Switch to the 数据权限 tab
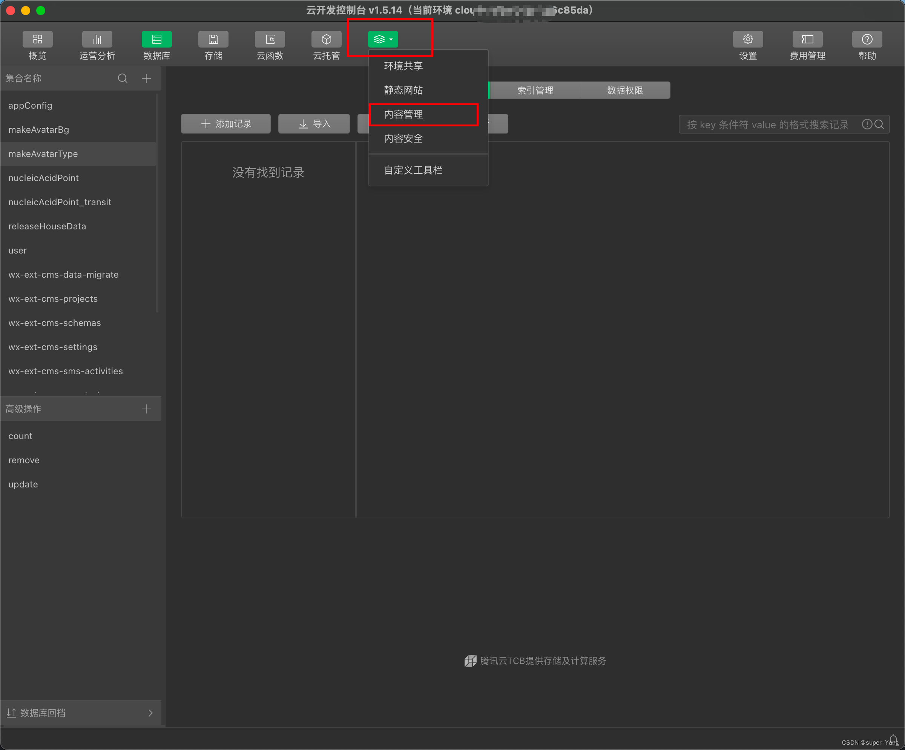This screenshot has width=905, height=750. [625, 90]
